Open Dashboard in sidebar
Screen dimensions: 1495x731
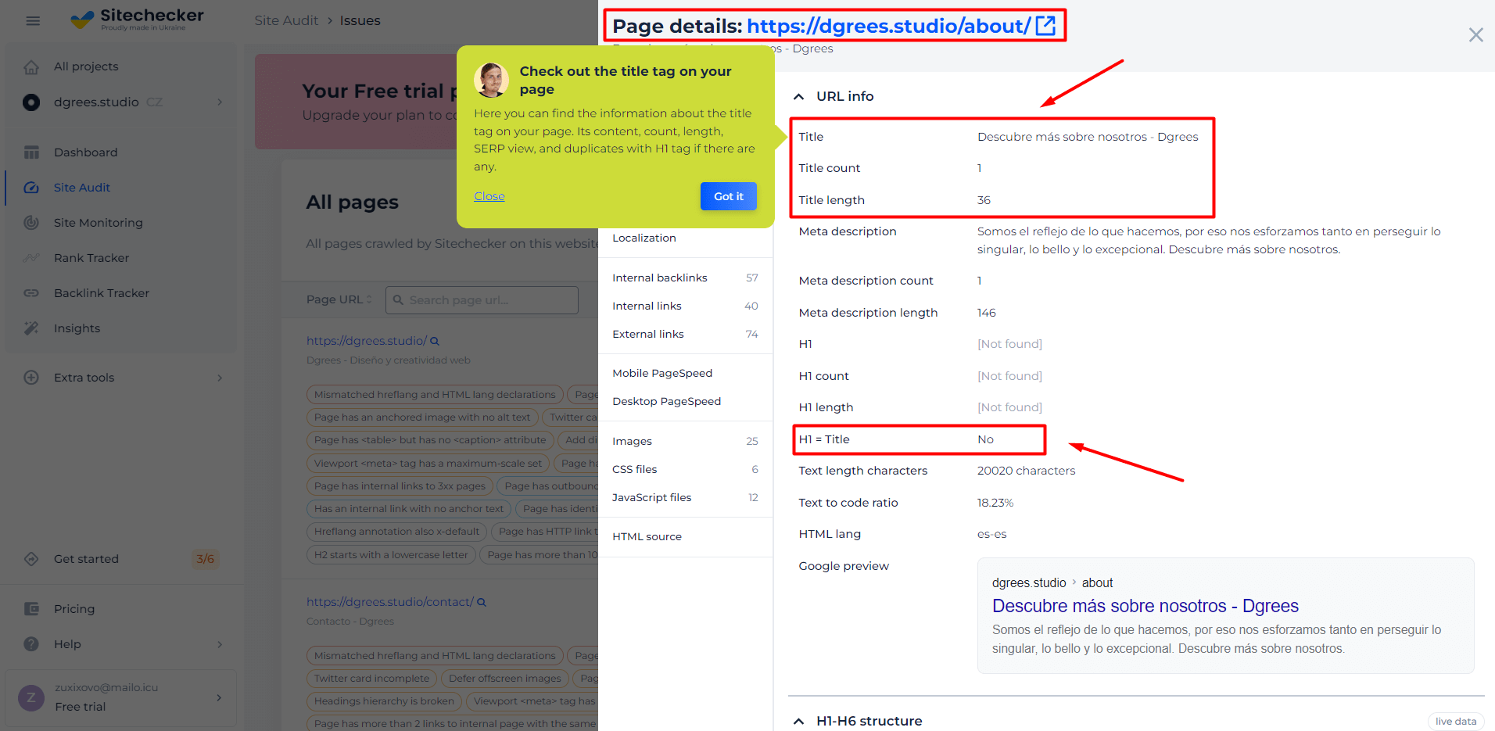pos(86,152)
